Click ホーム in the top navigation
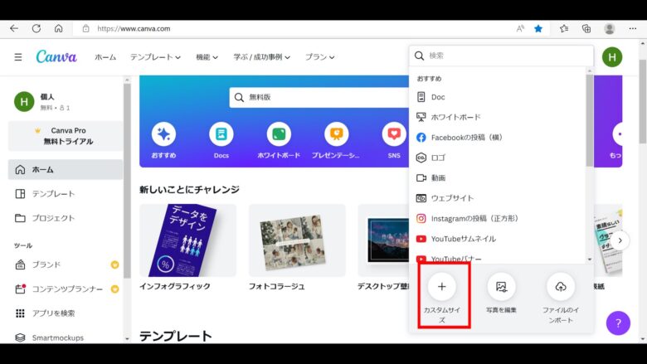Viewport: 647px width, 364px height. tap(105, 57)
